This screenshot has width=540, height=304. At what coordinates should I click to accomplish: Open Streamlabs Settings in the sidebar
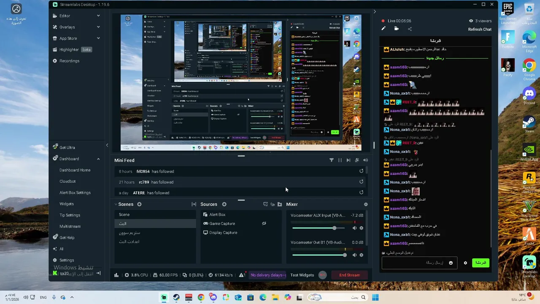coord(63,260)
